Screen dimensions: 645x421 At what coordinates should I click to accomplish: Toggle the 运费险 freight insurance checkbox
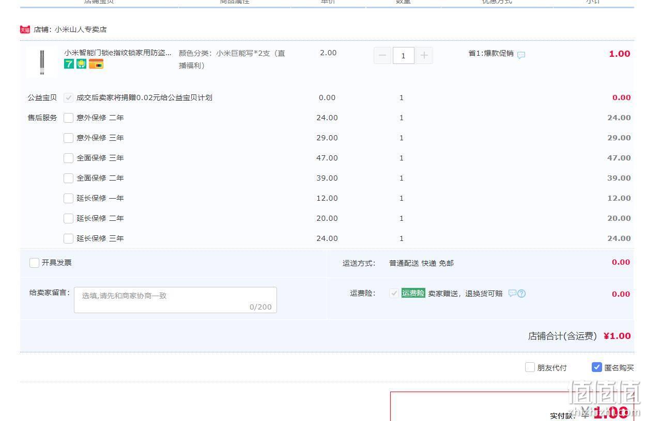(394, 293)
